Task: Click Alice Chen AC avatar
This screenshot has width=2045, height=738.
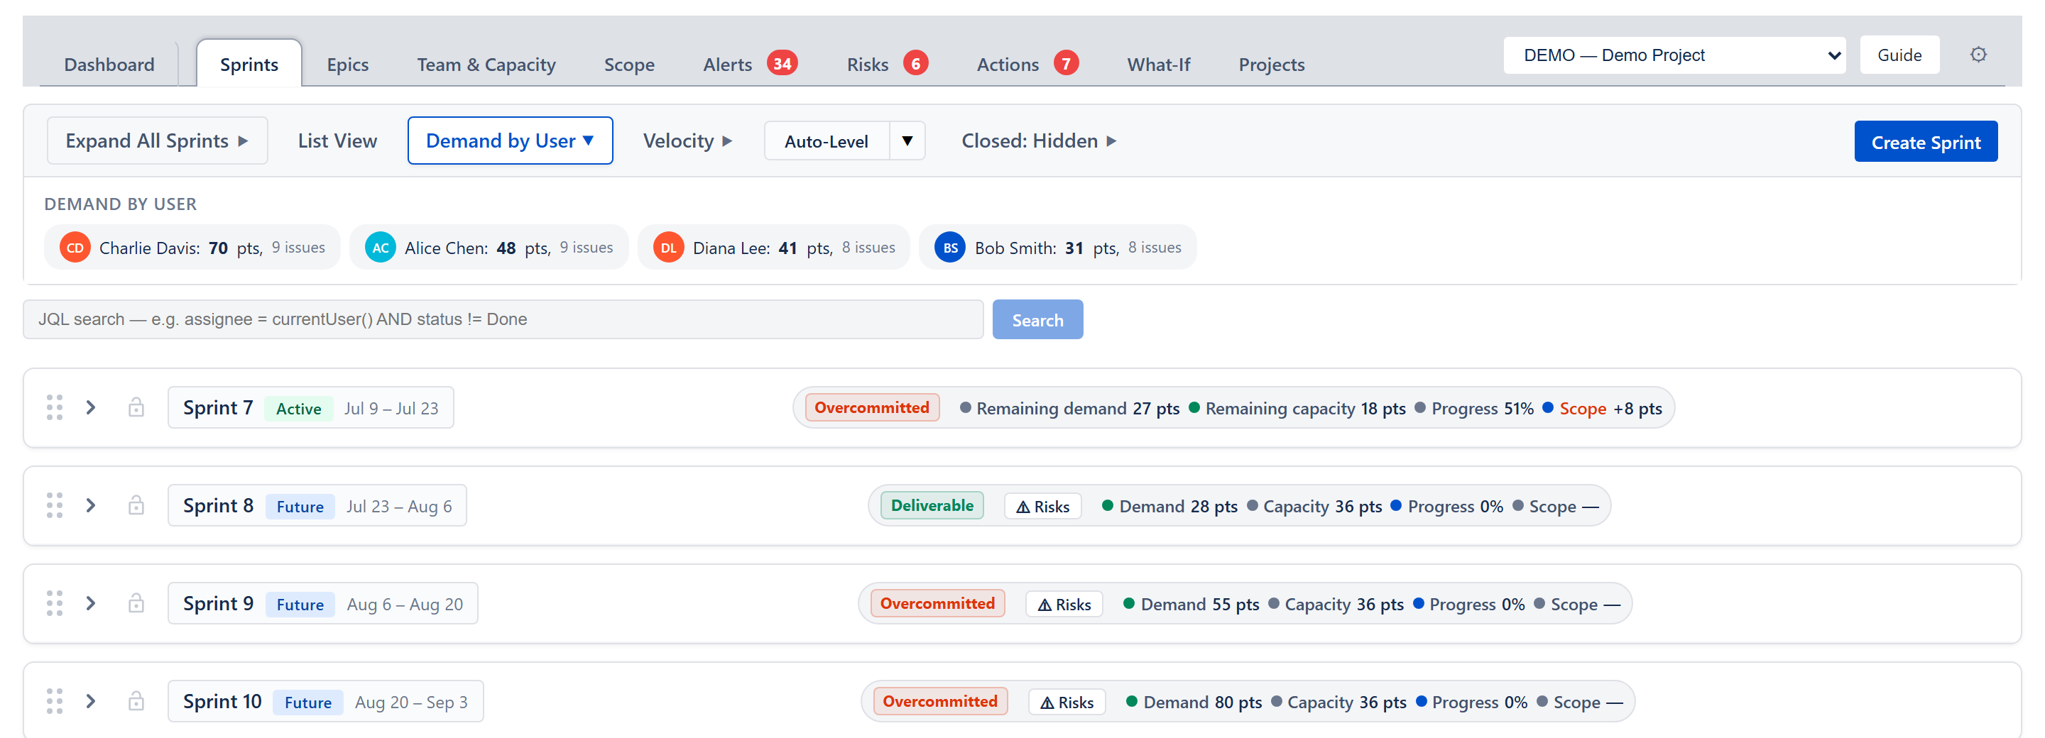Action: click(381, 248)
